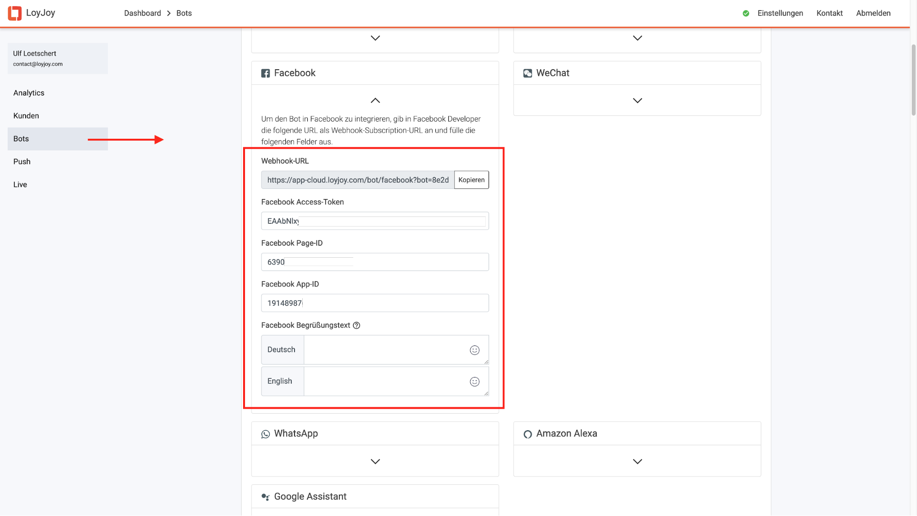Expand the WhatsApp section
The width and height of the screenshot is (917, 516).
375,461
